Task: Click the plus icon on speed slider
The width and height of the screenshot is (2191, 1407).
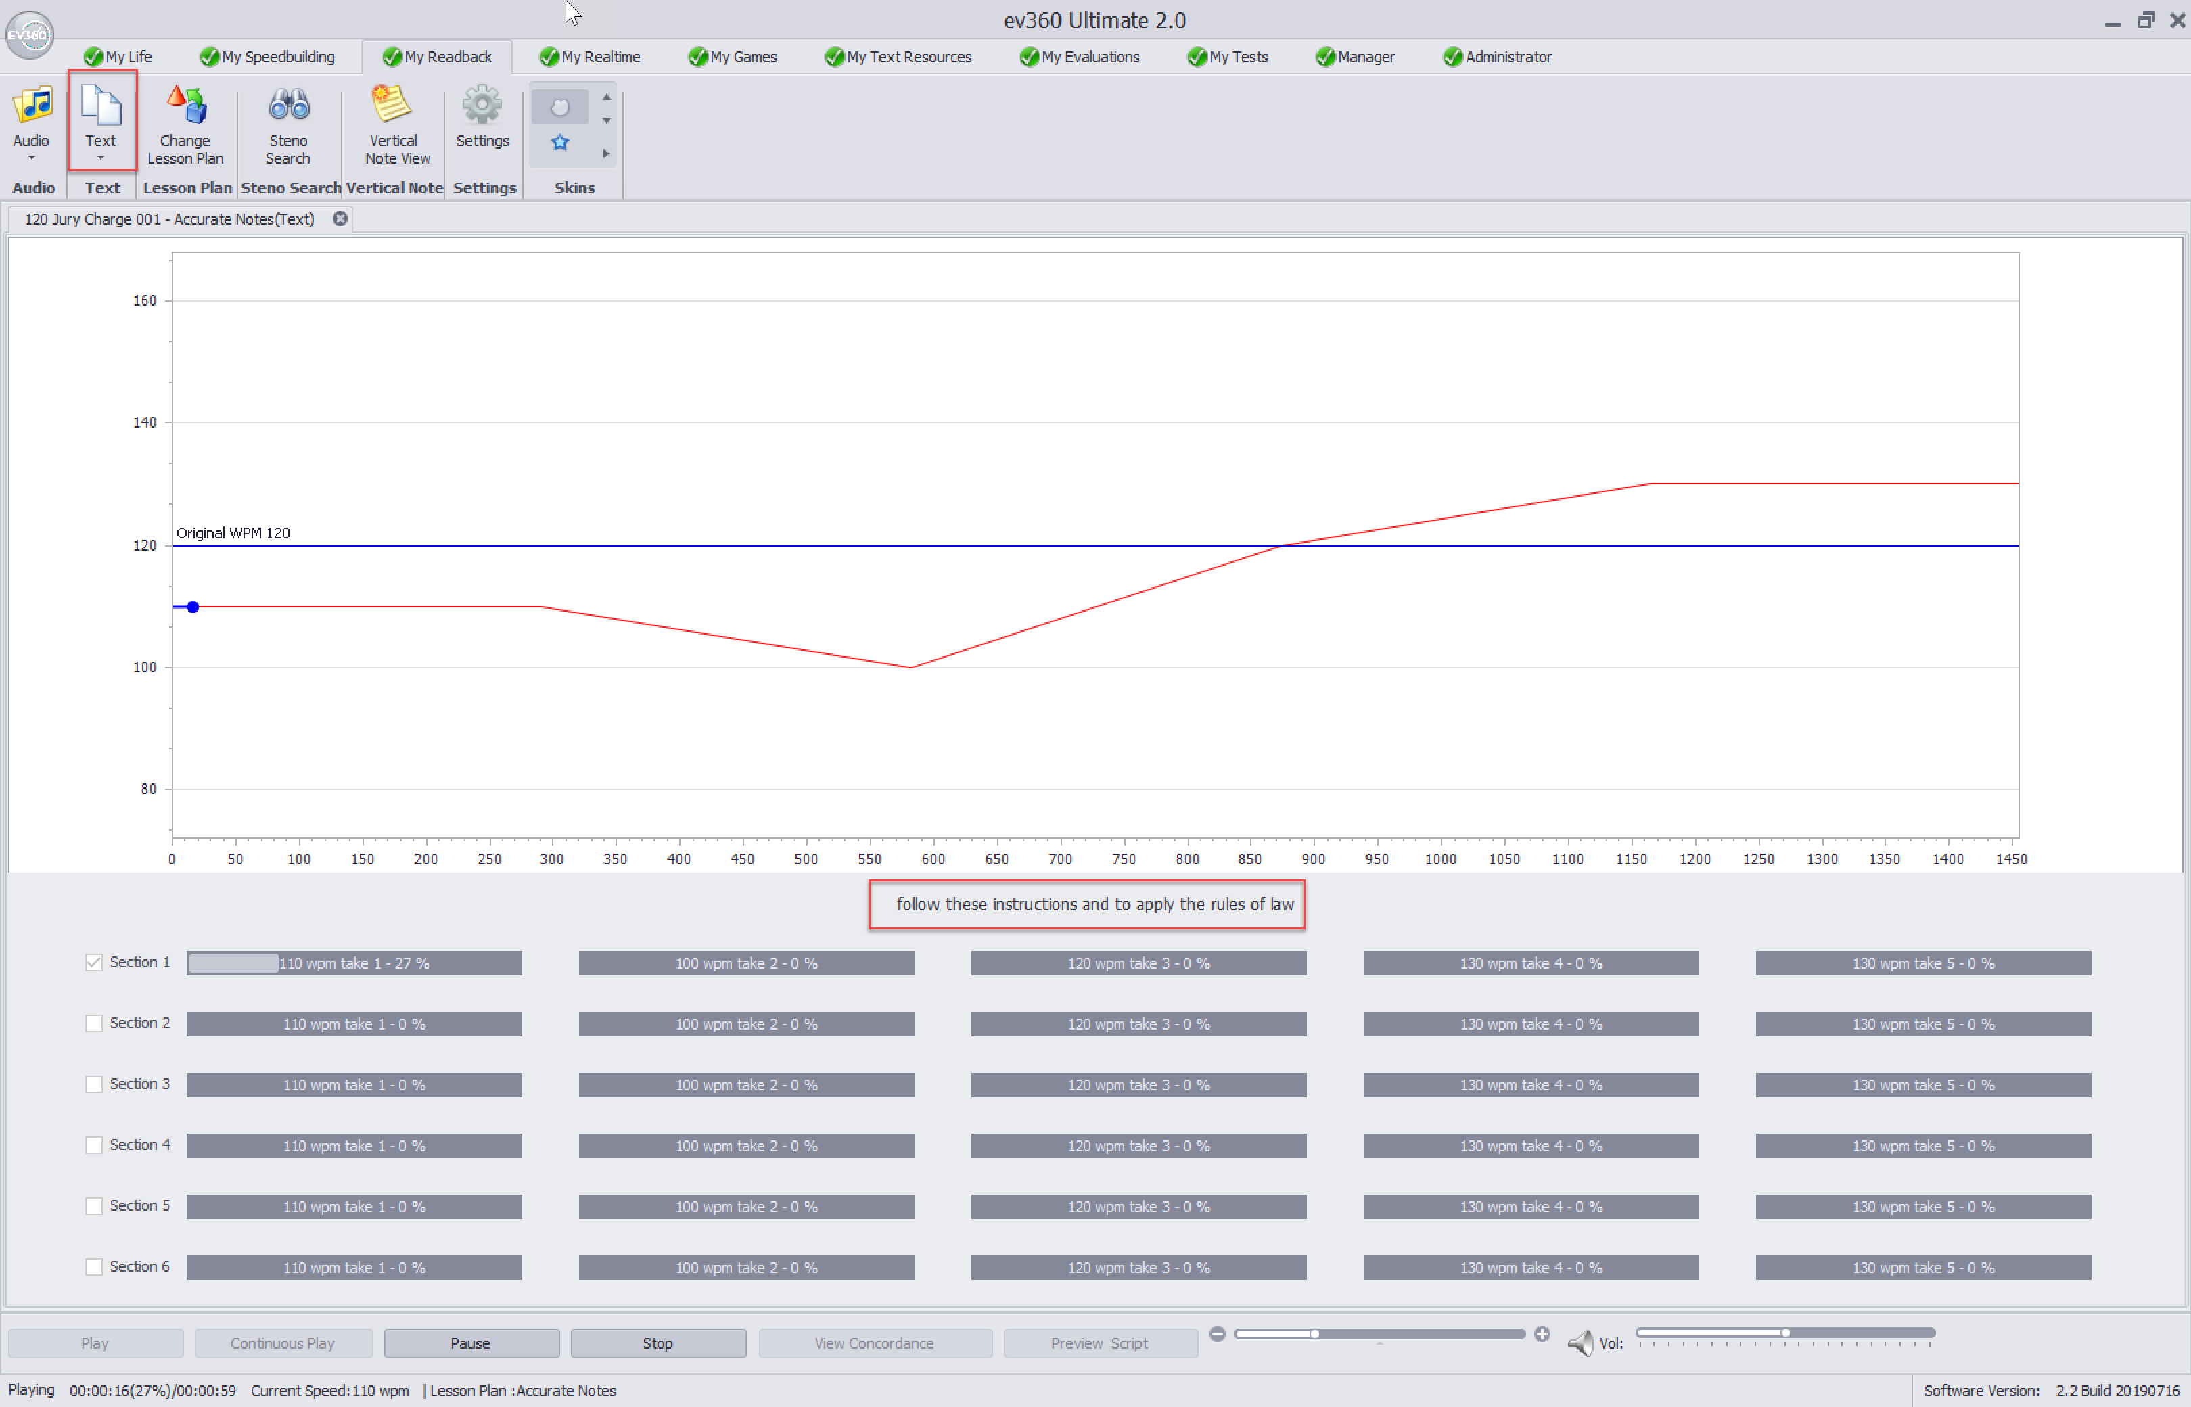Action: [1542, 1334]
